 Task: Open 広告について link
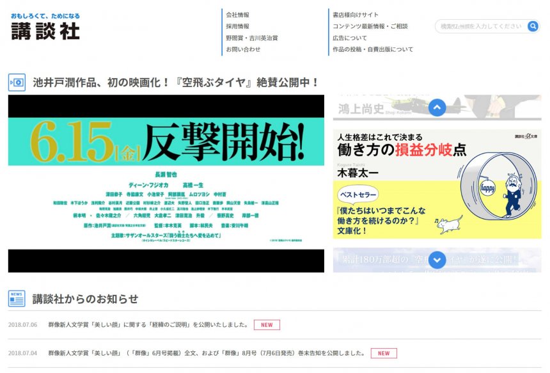click(x=349, y=38)
